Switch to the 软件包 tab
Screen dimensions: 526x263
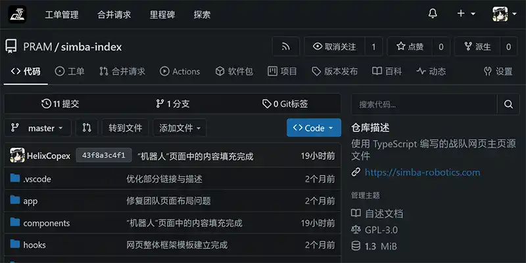pos(234,71)
